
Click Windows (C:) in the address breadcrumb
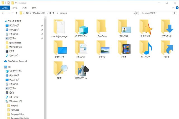click(x=39, y=13)
